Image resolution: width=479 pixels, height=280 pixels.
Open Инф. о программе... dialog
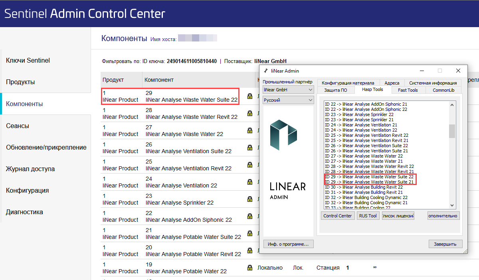click(x=289, y=244)
